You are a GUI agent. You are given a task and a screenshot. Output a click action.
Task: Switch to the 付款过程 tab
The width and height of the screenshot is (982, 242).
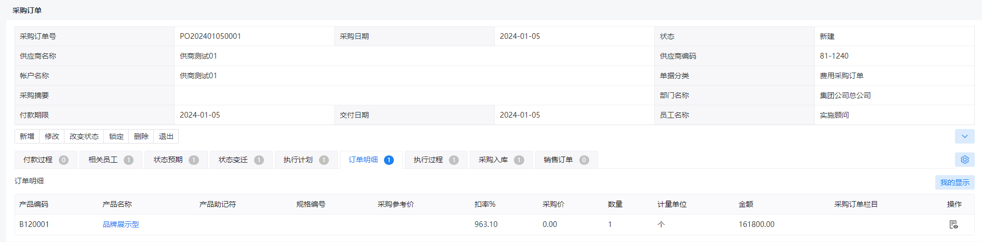click(46, 160)
